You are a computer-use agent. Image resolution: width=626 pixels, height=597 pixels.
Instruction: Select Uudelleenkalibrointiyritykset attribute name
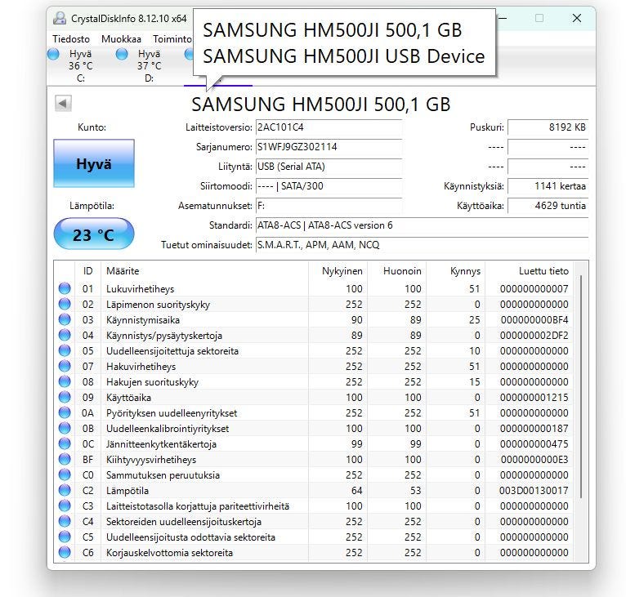point(168,429)
